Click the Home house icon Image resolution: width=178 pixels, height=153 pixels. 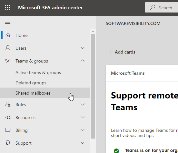[8, 35]
